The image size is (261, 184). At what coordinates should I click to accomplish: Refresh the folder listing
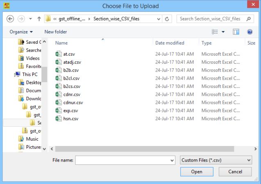pyautogui.click(x=167, y=19)
